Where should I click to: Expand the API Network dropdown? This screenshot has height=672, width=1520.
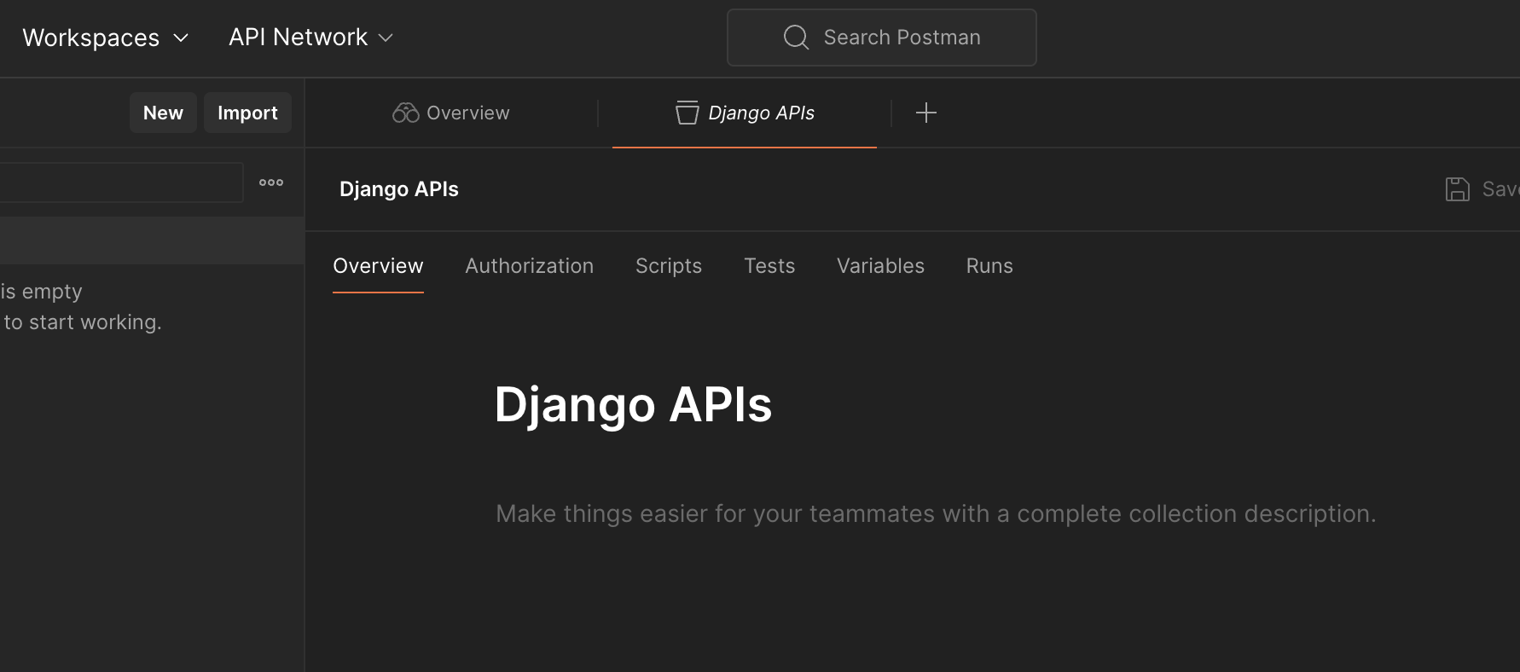click(310, 38)
